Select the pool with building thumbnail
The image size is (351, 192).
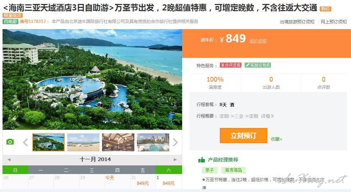[153, 142]
